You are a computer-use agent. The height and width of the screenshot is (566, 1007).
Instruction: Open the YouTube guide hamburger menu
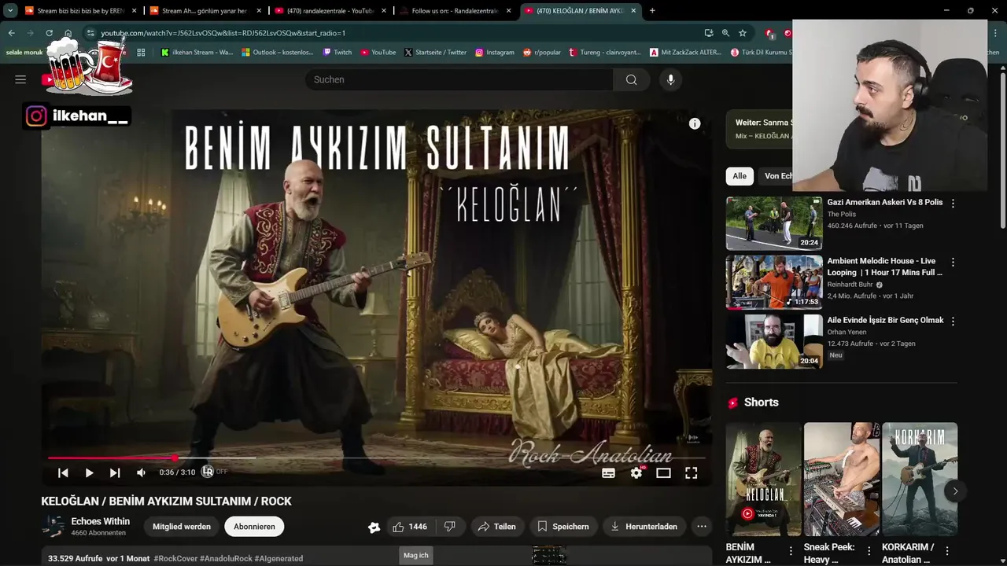point(20,79)
